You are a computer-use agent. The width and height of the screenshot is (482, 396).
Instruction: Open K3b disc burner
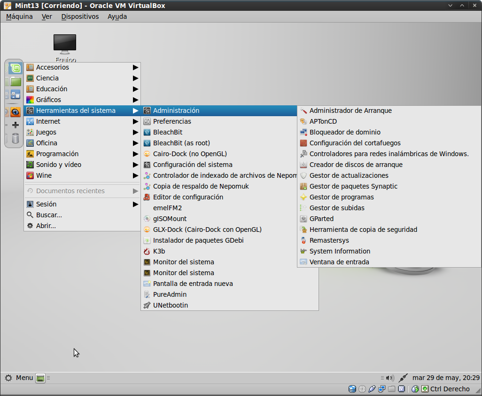point(159,251)
